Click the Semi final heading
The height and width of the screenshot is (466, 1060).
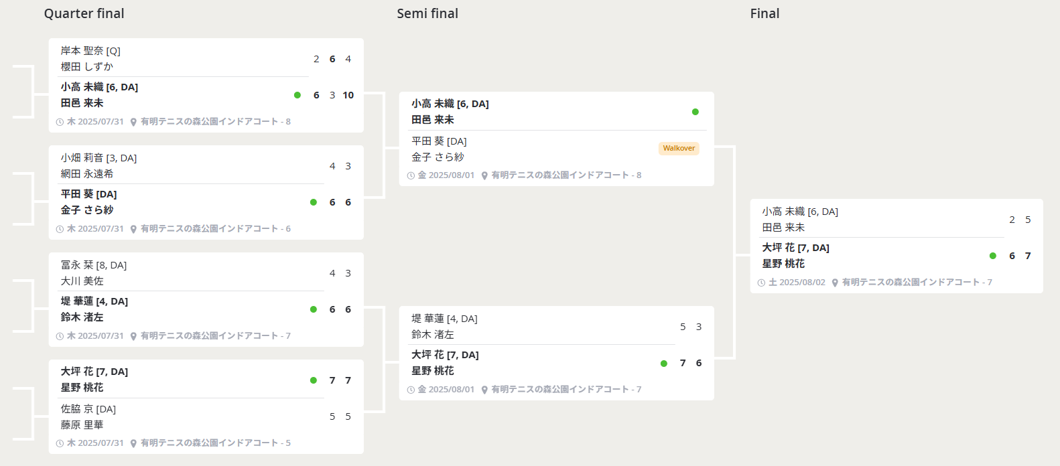(427, 13)
